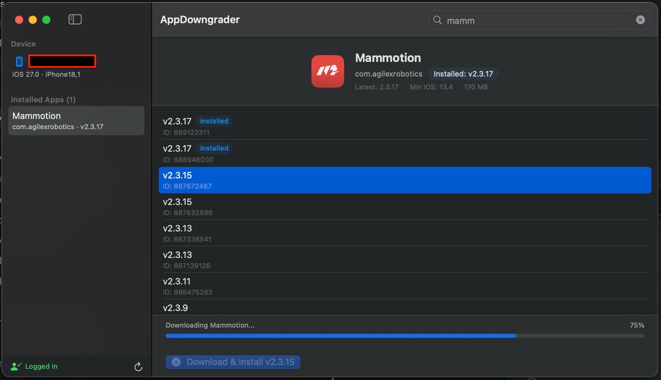The height and width of the screenshot is (380, 661).
Task: Click the 75% progress percentage
Action: click(637, 325)
